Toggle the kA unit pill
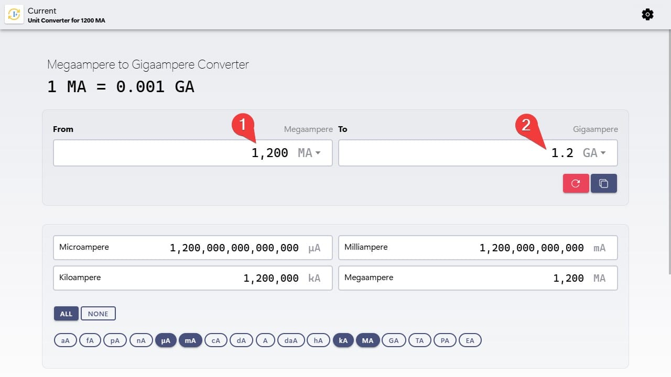Image resolution: width=671 pixels, height=377 pixels. 343,340
